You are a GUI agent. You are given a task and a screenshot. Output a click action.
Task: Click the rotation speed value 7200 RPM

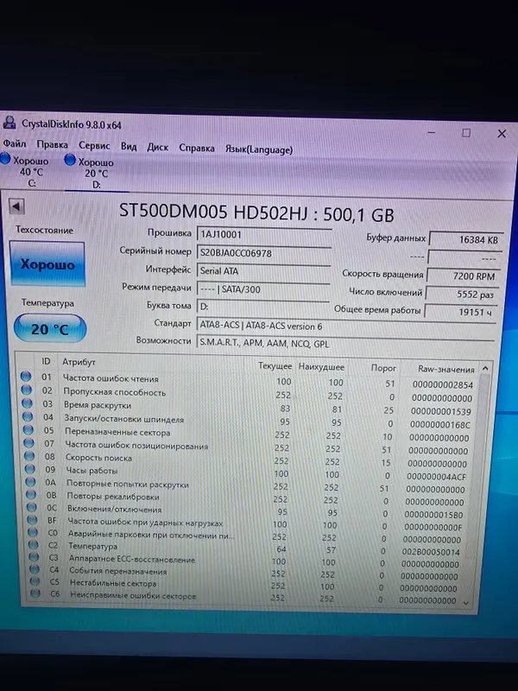tap(464, 276)
